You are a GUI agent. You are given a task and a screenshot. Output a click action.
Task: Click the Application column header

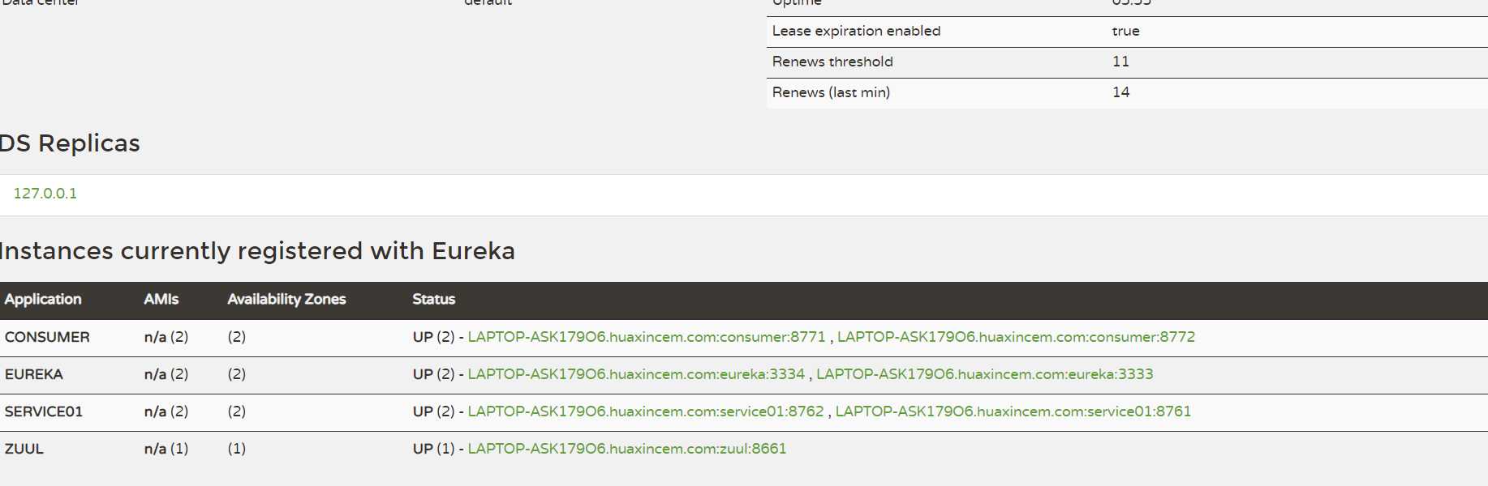coord(43,300)
